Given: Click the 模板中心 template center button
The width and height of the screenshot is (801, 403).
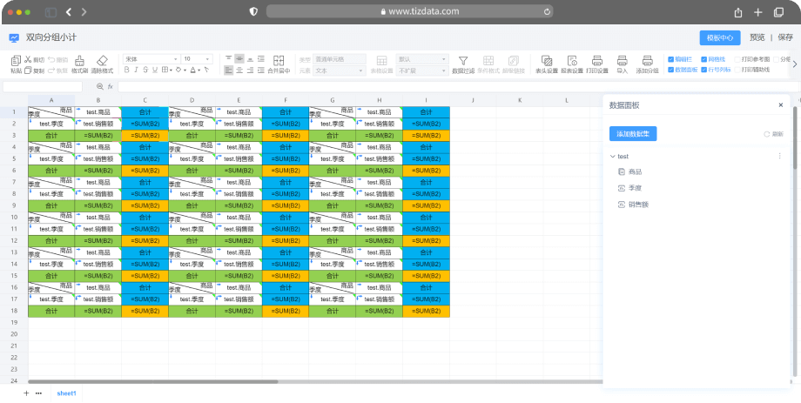Looking at the screenshot, I should coord(719,37).
